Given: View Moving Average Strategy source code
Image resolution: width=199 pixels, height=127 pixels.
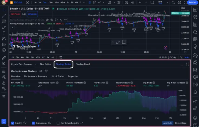Looking at the screenshot, I should point(56,20).
